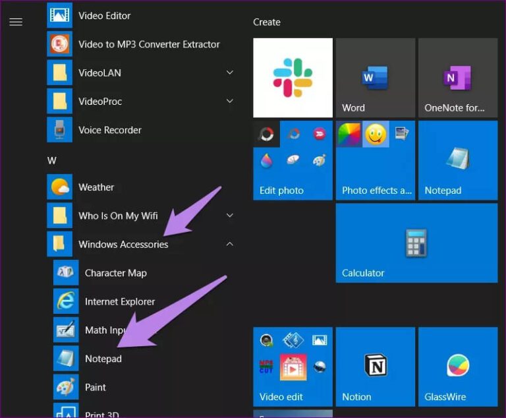Open the GlassWire tile
Viewport: 506px width, 418px height.
[457, 366]
